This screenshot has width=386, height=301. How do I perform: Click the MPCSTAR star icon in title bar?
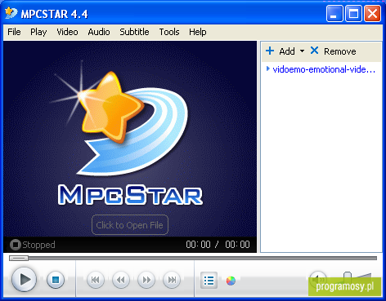pyautogui.click(x=11, y=13)
